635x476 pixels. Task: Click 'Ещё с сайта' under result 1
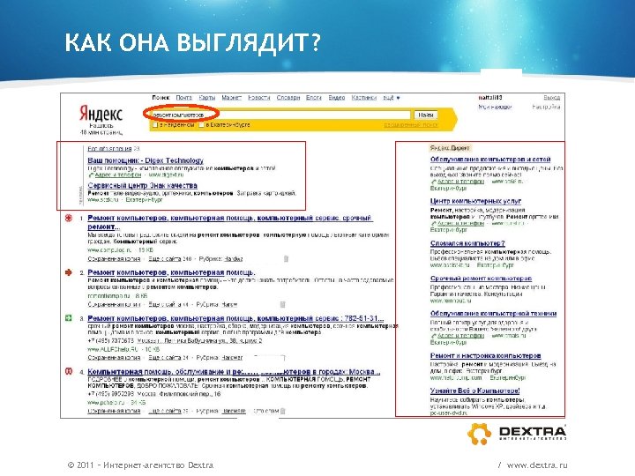164,258
